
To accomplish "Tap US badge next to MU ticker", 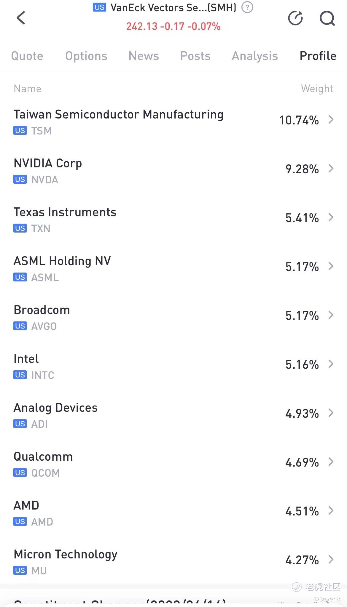I will pyautogui.click(x=20, y=571).
